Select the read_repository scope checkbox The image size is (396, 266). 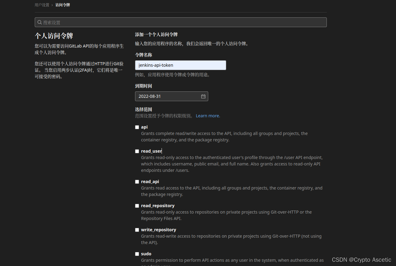[x=137, y=206]
